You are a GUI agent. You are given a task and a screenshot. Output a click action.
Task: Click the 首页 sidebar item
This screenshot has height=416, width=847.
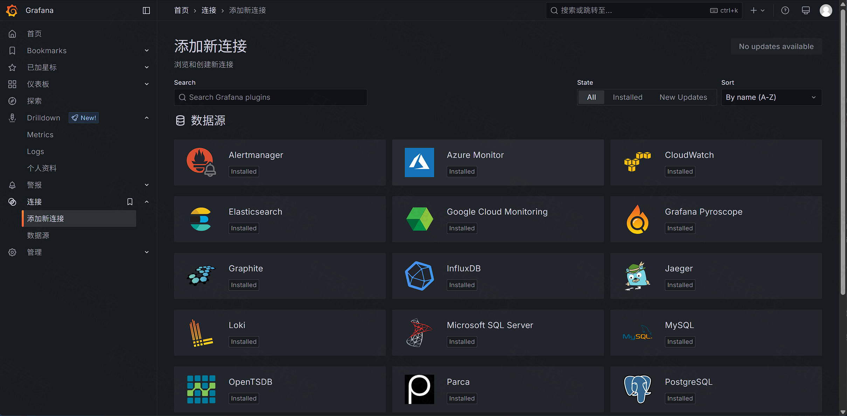click(34, 34)
